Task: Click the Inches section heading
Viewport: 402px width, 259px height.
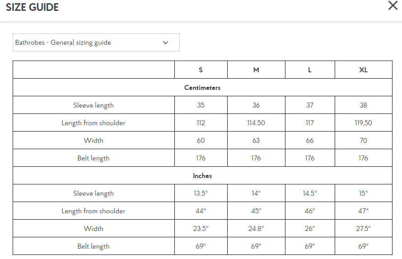Action: click(x=202, y=176)
